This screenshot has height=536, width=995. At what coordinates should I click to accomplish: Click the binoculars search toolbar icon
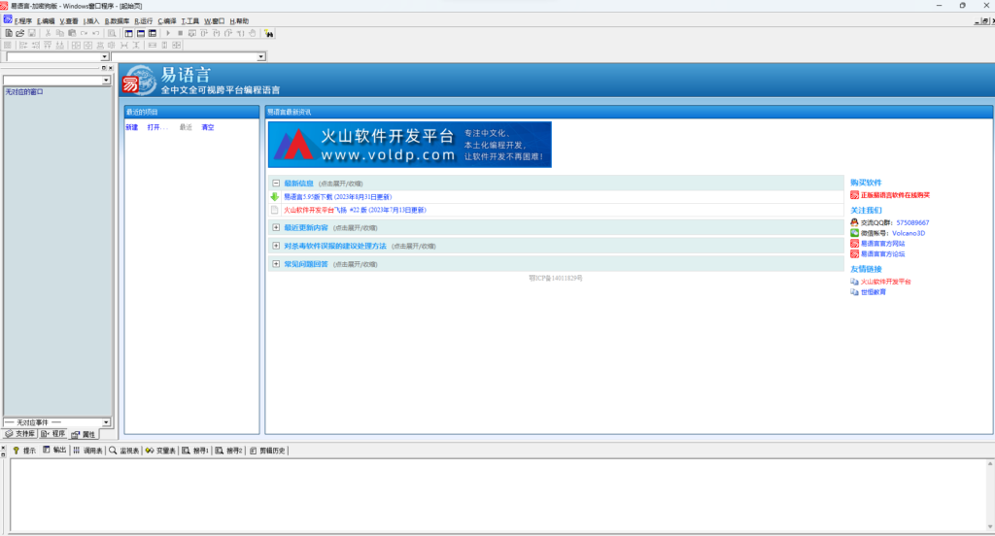click(x=268, y=33)
